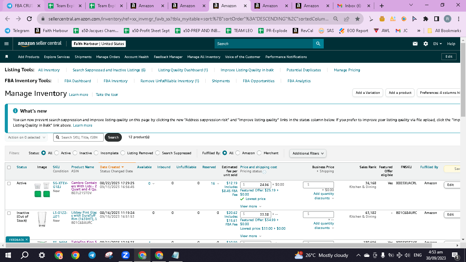Click the Search SKU, Title, ISBN field
The width and height of the screenshot is (466, 262).
(78, 137)
